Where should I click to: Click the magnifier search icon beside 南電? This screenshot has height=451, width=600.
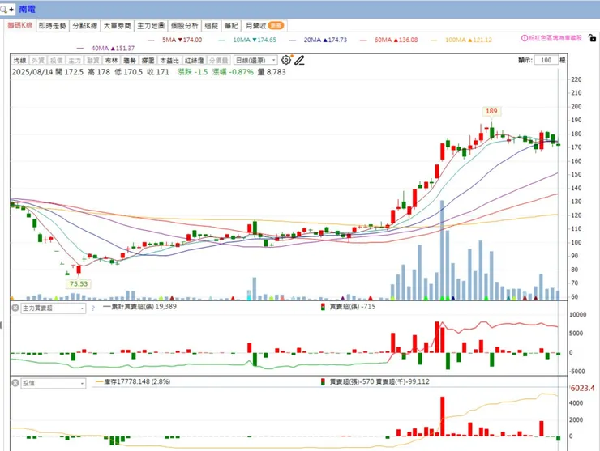(x=4, y=9)
